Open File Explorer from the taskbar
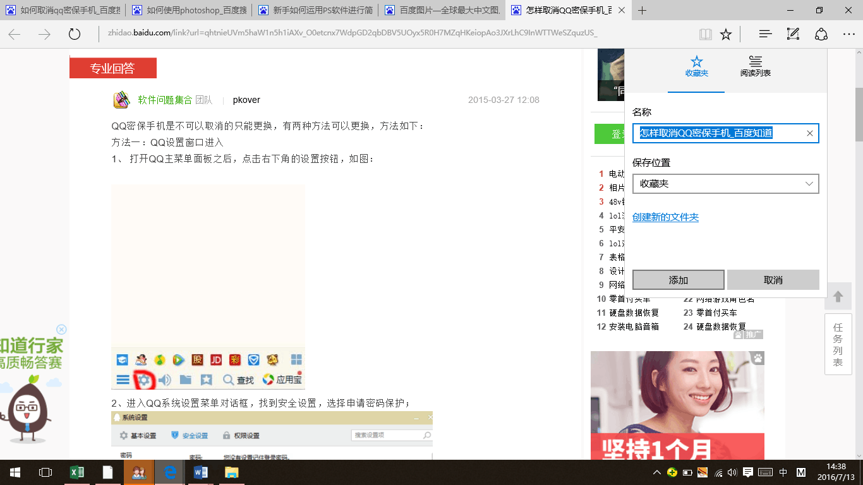Viewport: 863px width, 485px height. tap(232, 472)
